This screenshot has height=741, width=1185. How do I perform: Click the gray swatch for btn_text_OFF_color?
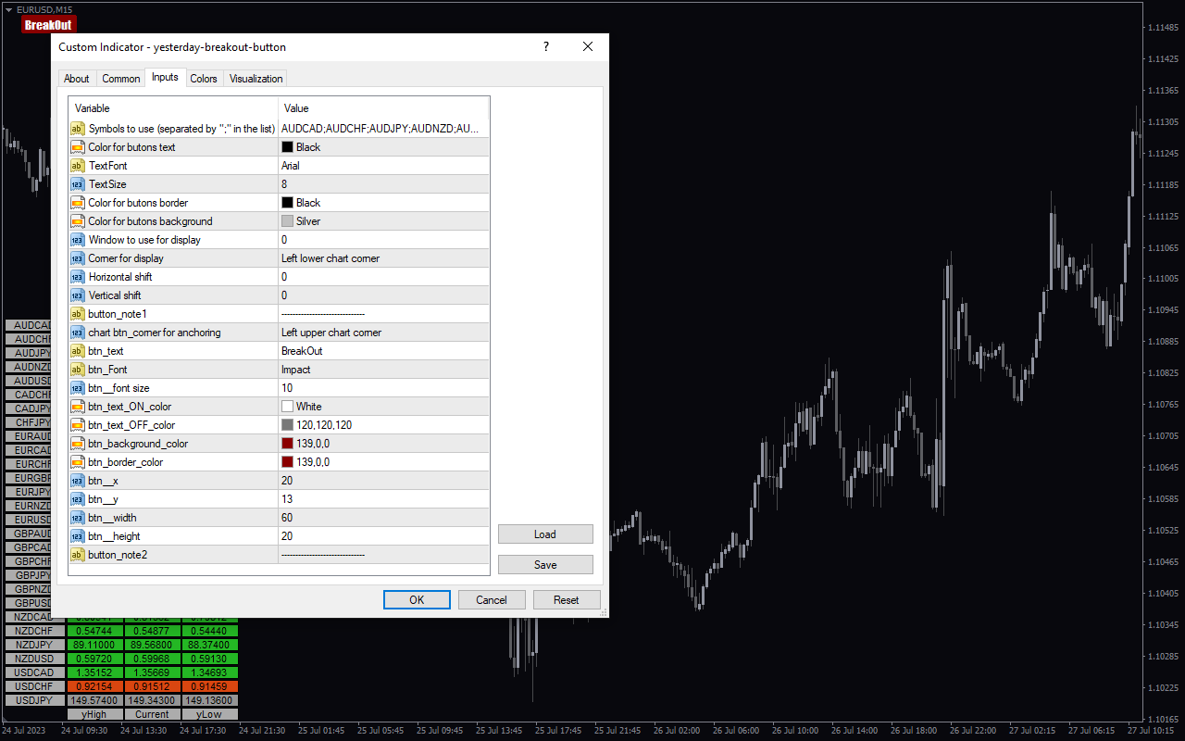click(x=287, y=425)
